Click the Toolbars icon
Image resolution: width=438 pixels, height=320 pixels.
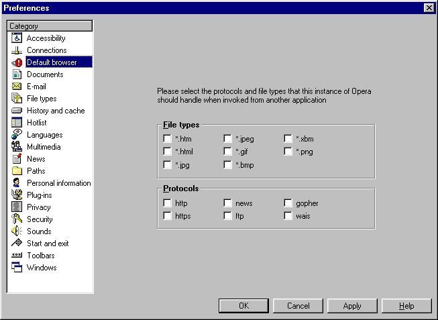pos(17,255)
